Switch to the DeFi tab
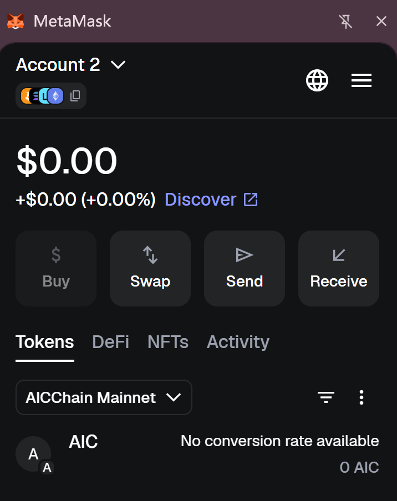The image size is (397, 501). click(111, 342)
